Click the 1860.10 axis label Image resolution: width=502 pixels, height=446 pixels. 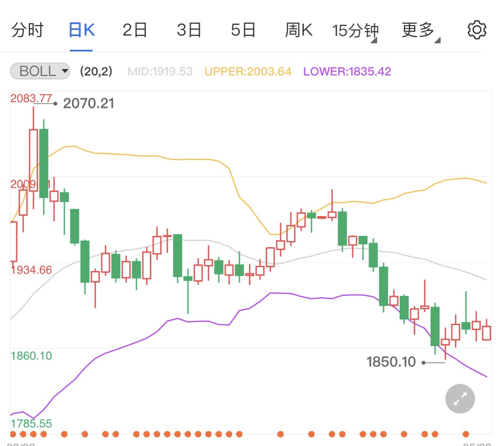pyautogui.click(x=31, y=356)
